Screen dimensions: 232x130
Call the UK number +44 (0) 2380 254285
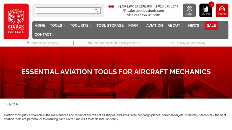tap(131, 6)
